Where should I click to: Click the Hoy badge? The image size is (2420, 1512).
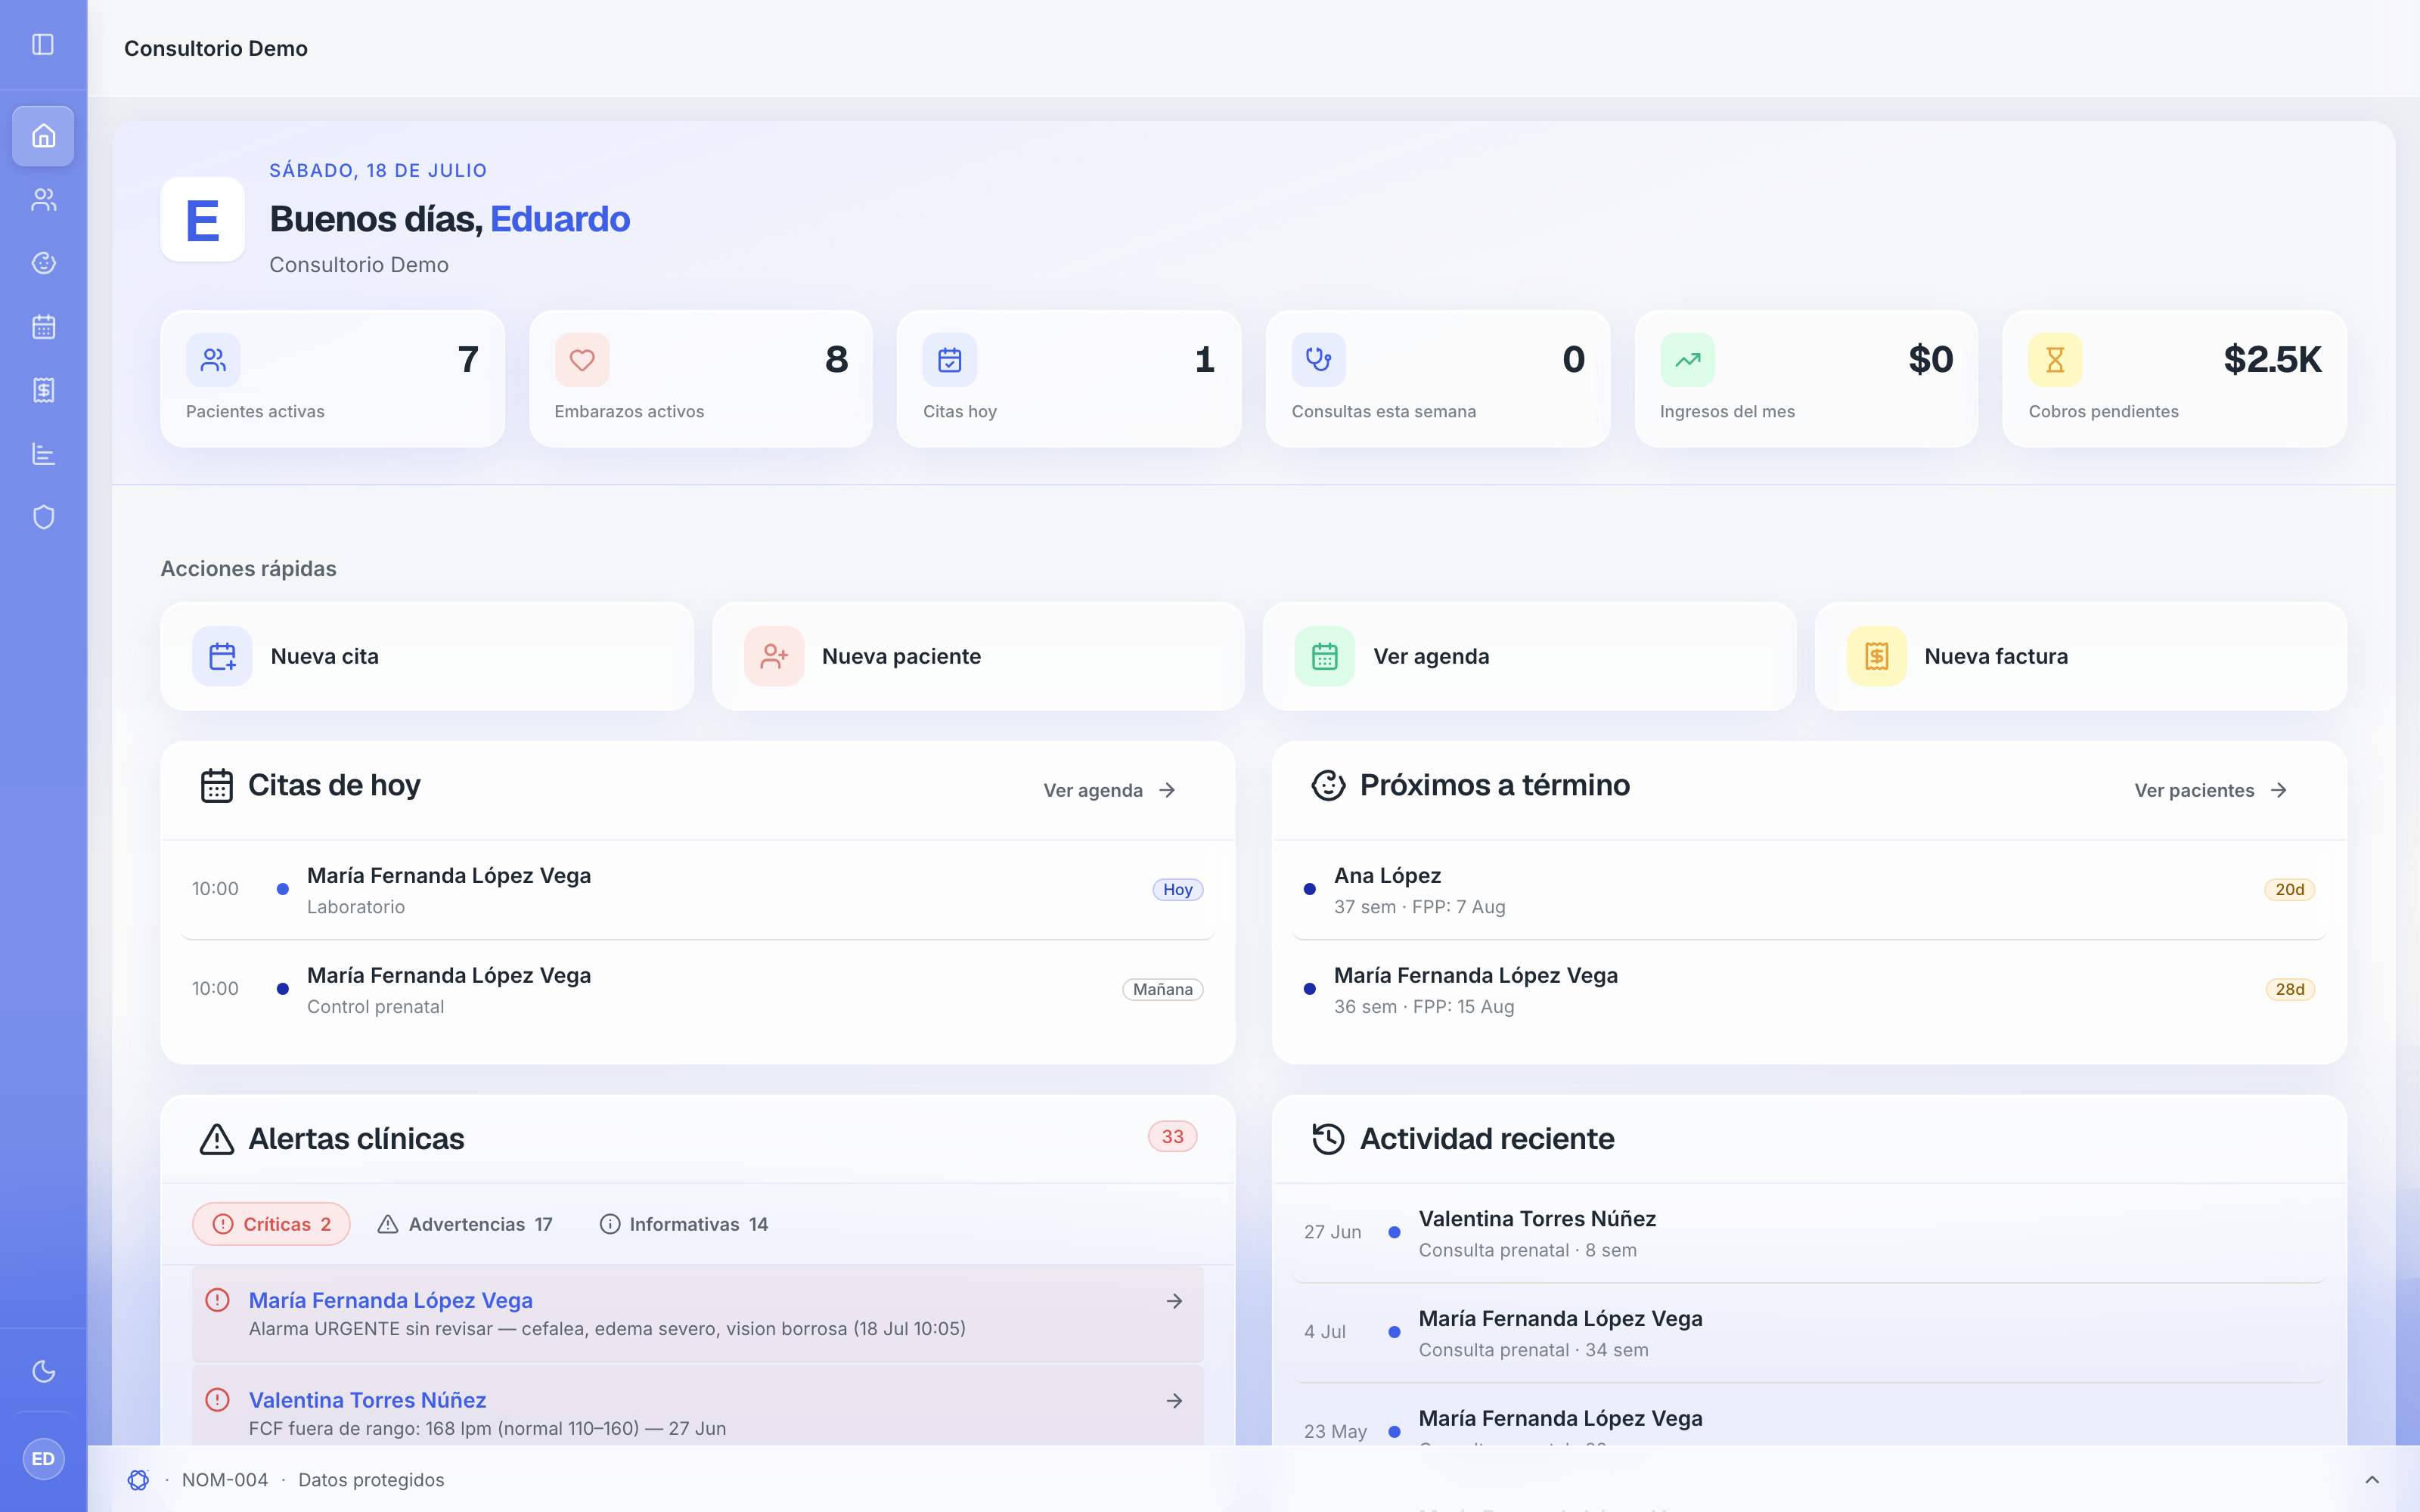pos(1177,890)
